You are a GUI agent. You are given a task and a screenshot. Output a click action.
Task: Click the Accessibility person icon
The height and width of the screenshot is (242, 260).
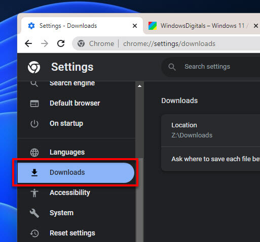coord(34,193)
